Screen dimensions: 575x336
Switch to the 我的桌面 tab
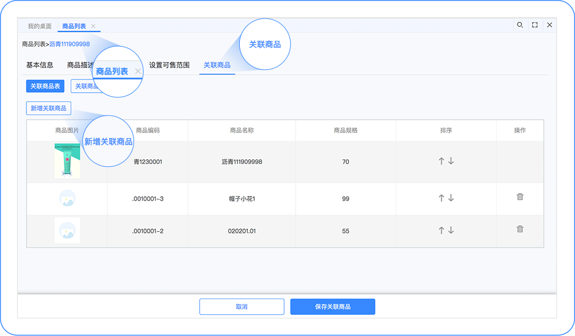(x=40, y=26)
